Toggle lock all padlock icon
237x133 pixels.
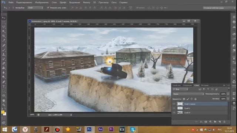pos(196,99)
